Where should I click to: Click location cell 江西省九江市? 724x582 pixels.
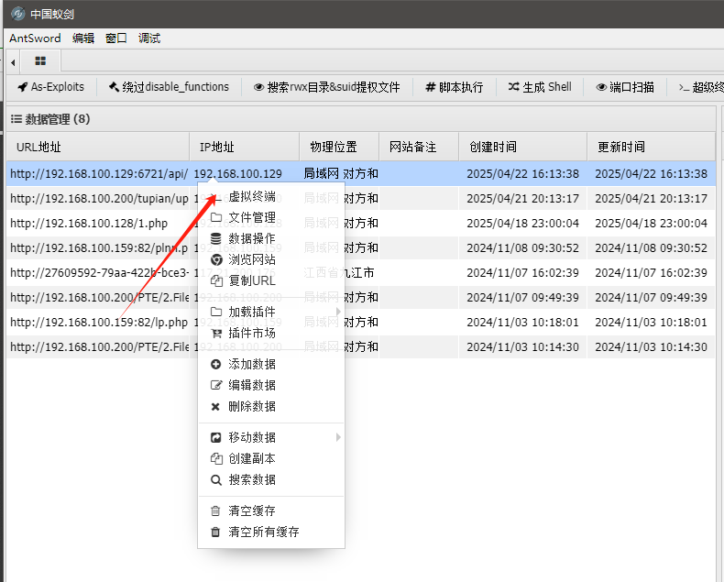pos(339,272)
